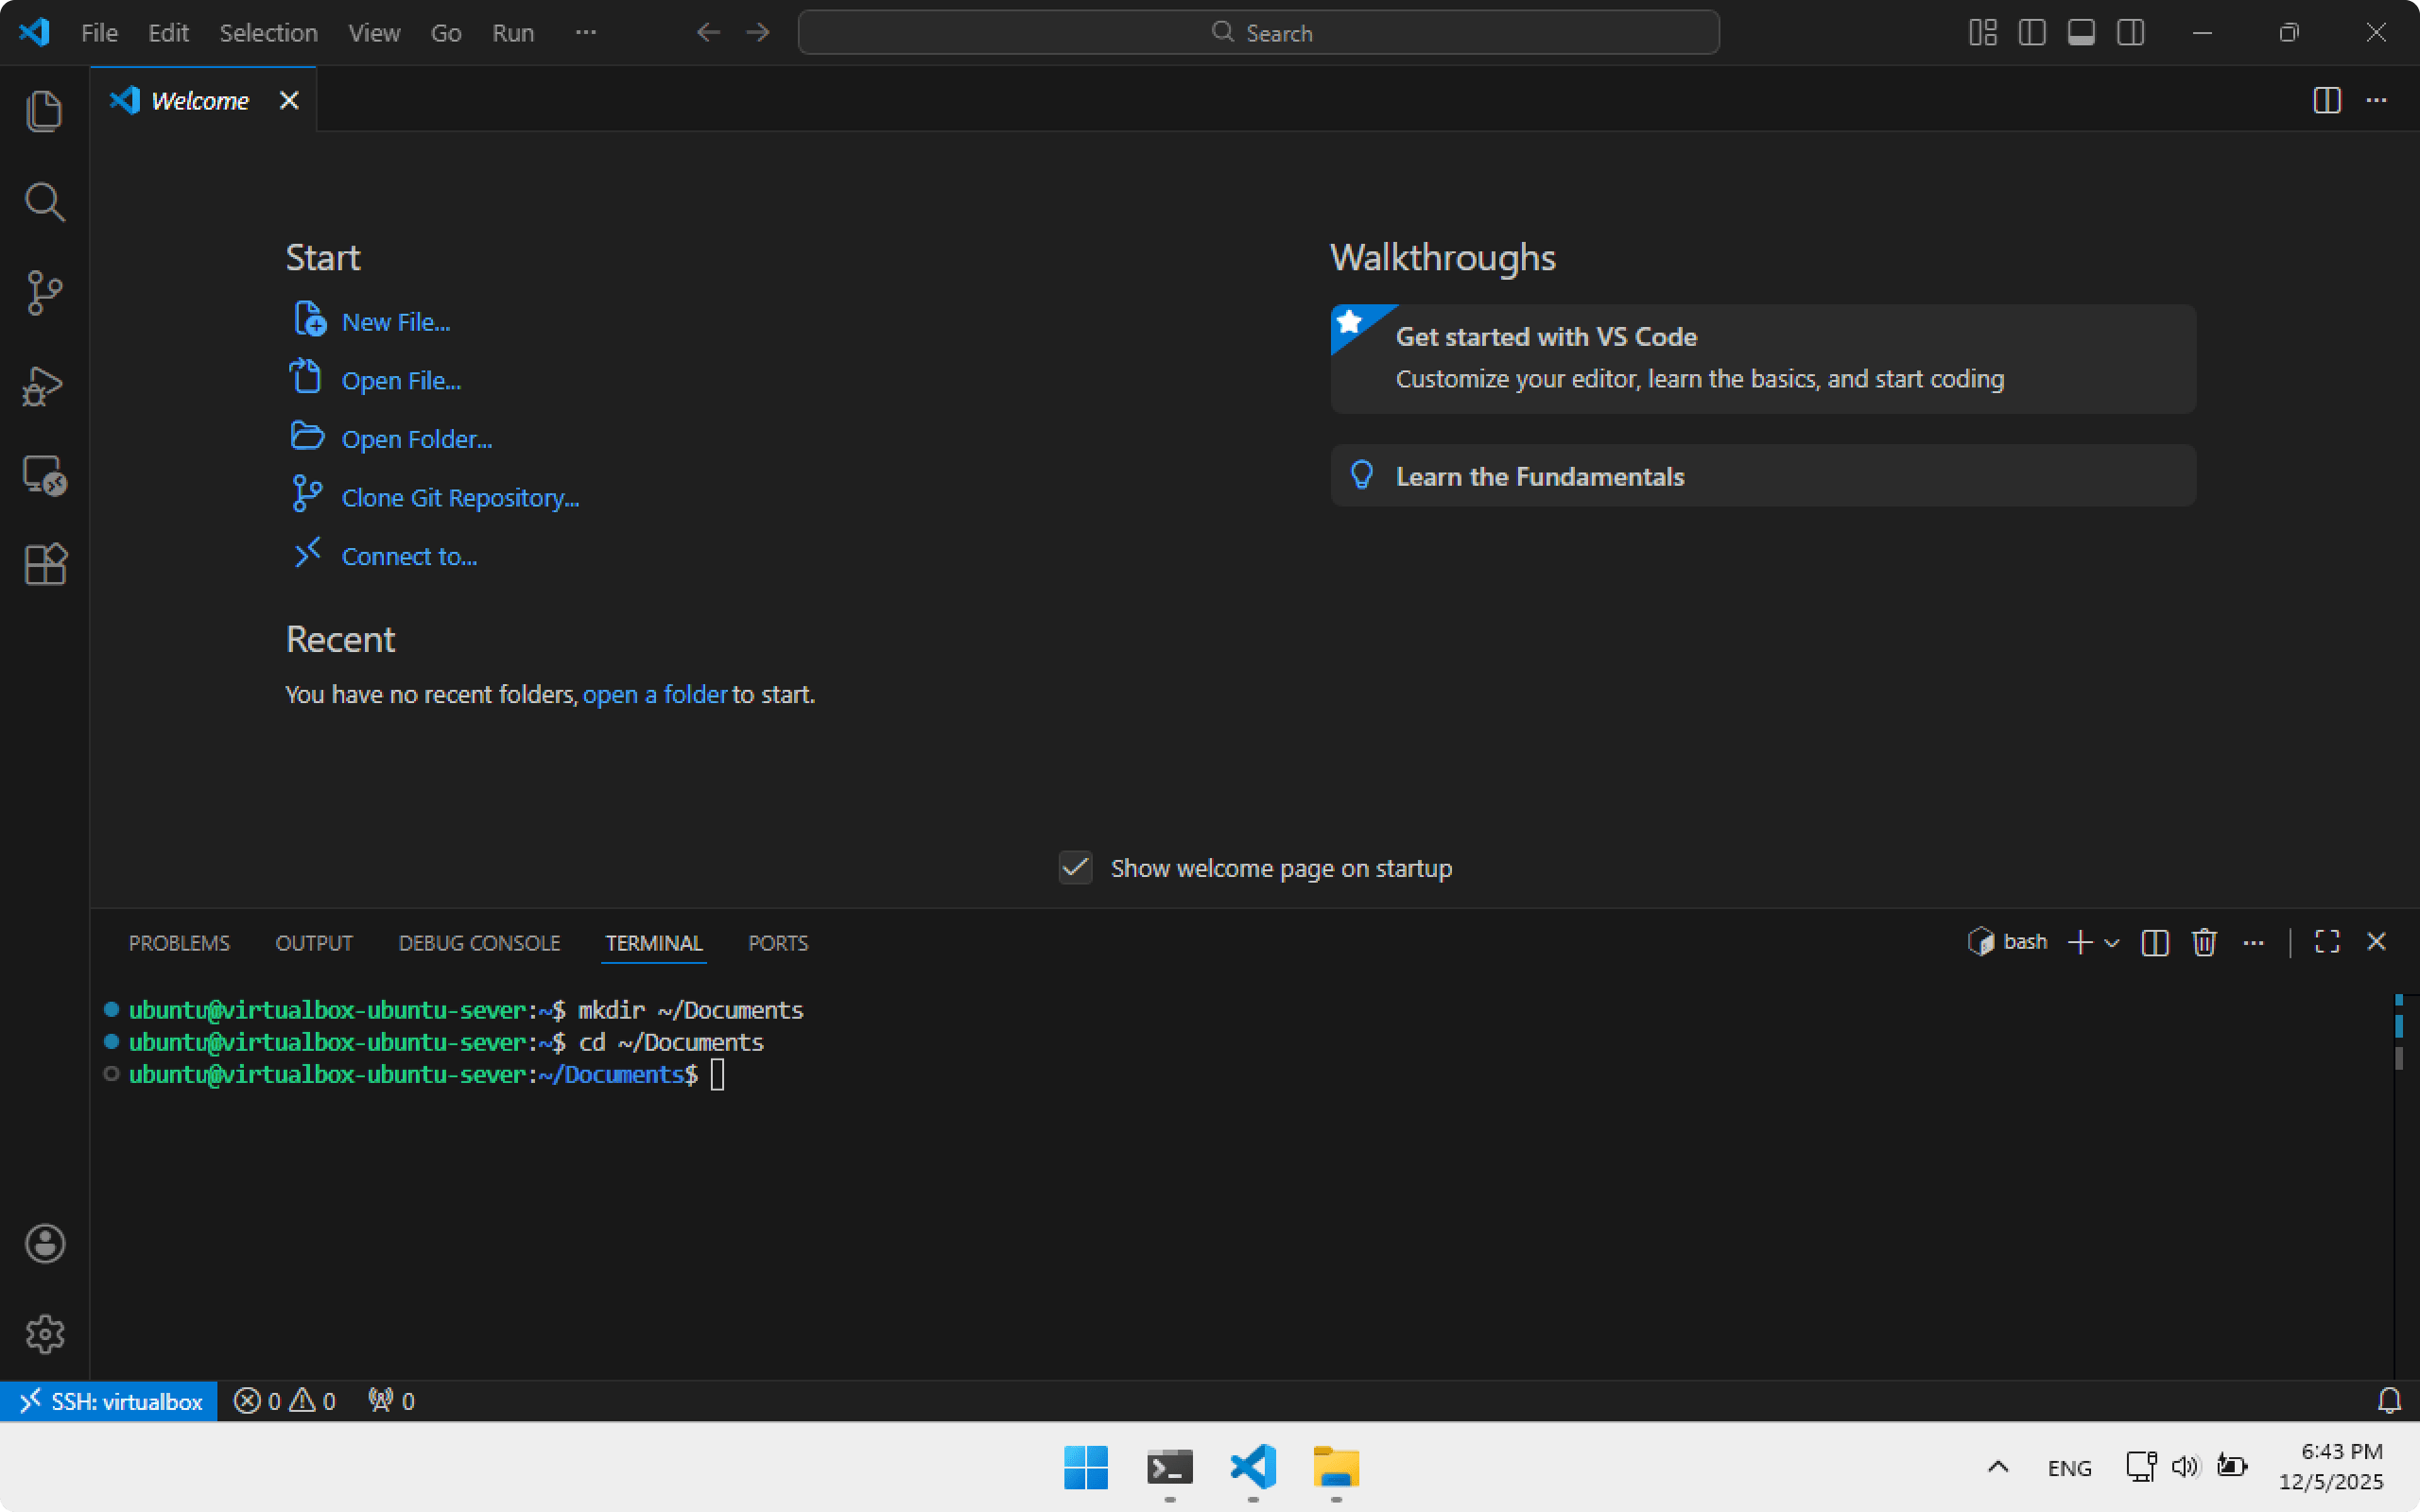Open the Selection menu
The height and width of the screenshot is (1512, 2420).
click(x=268, y=33)
